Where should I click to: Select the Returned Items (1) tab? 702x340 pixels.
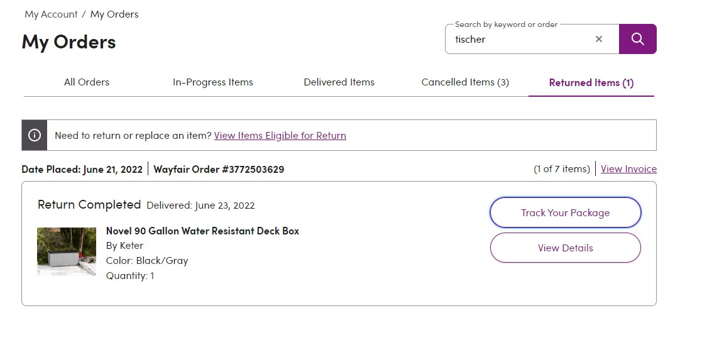pos(591,82)
